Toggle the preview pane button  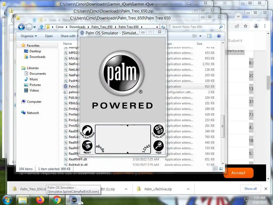click(x=209, y=36)
